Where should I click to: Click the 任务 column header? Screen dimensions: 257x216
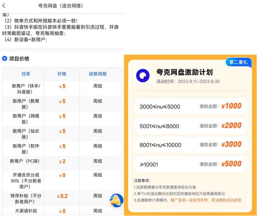pos(26,74)
